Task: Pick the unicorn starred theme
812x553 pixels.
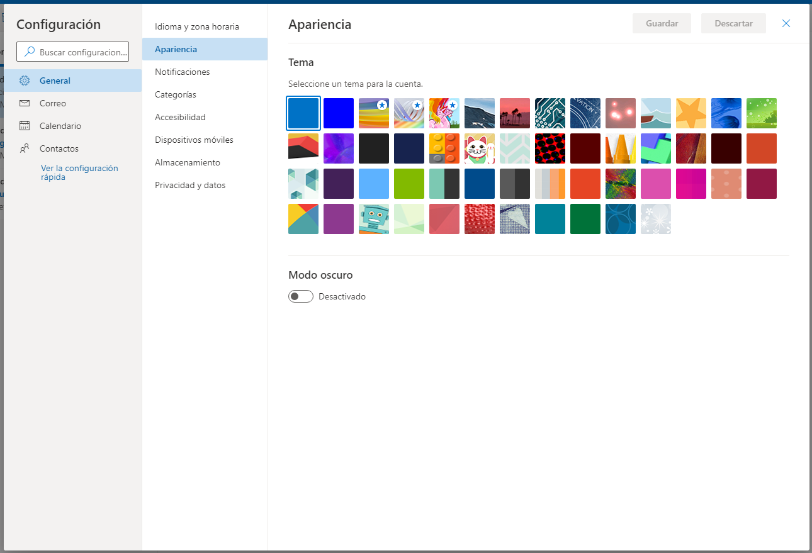Action: point(444,113)
